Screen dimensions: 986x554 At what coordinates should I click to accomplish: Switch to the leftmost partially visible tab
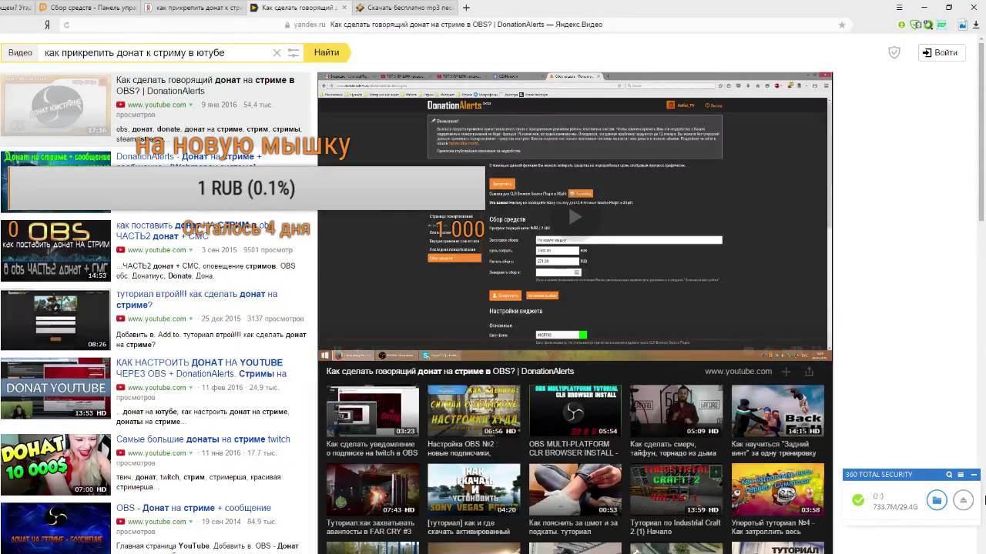tap(16, 8)
